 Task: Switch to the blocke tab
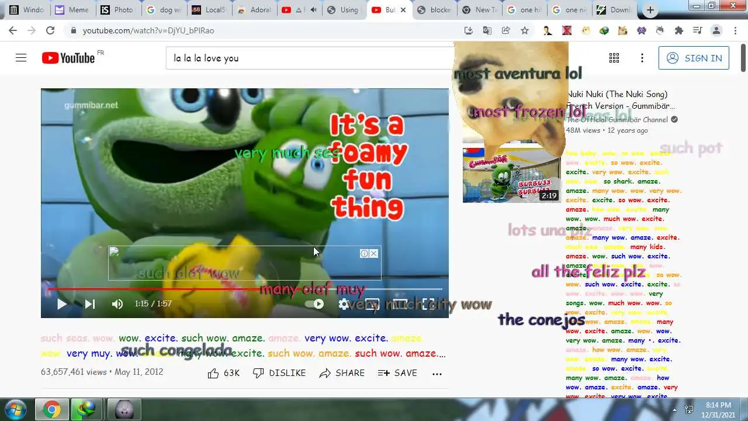pos(435,10)
